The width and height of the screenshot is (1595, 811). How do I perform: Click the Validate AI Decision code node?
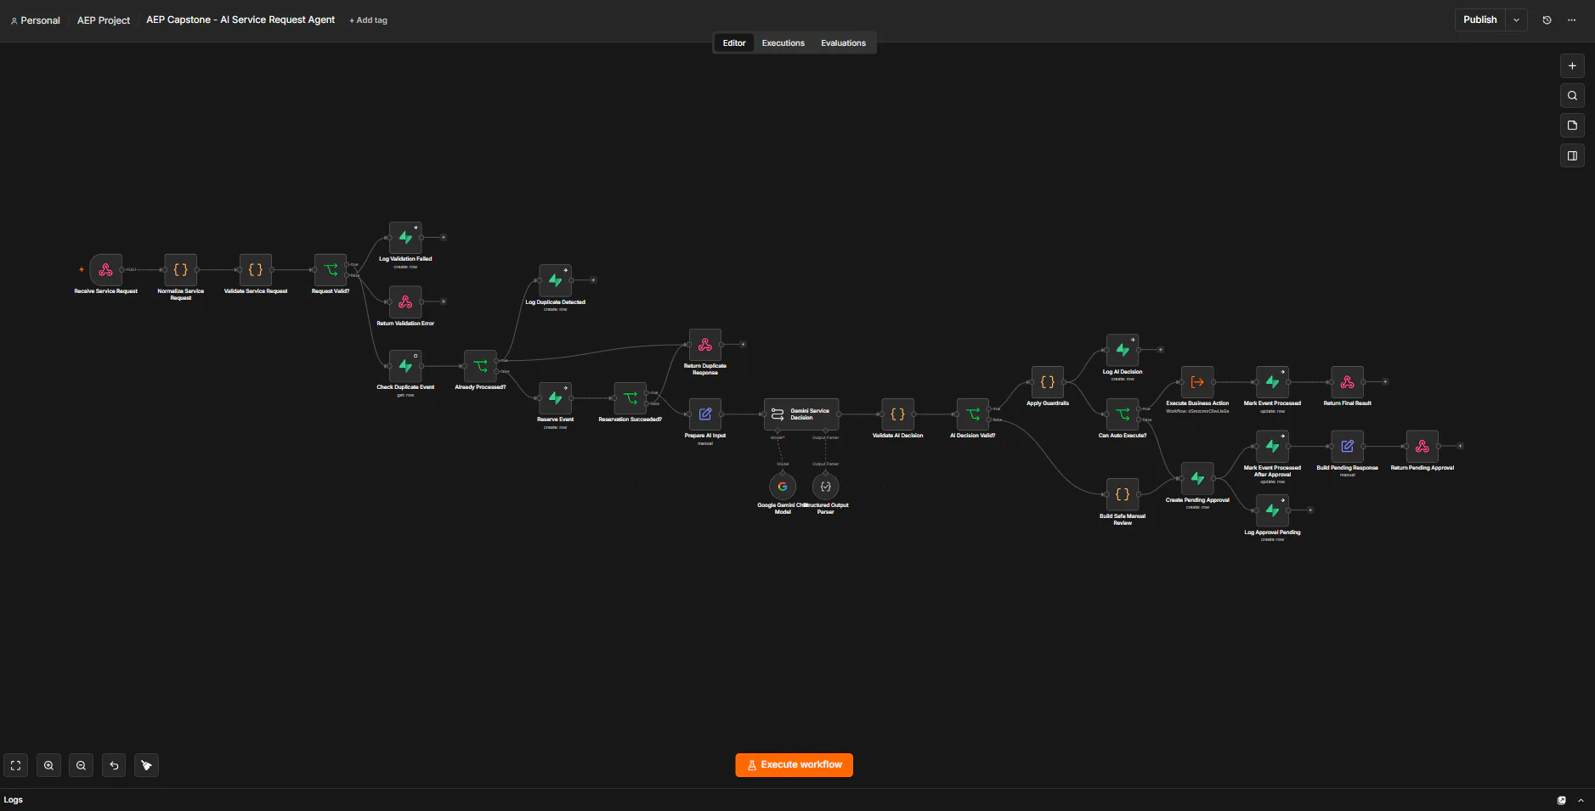click(897, 414)
